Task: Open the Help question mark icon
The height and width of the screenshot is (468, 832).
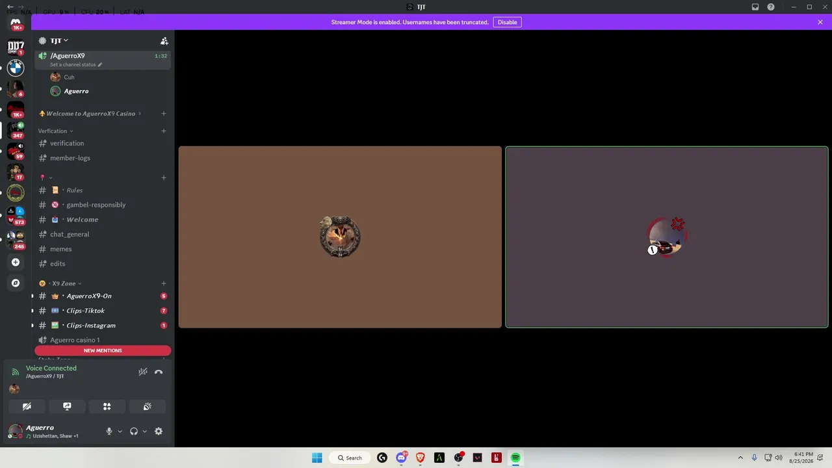Action: (771, 7)
